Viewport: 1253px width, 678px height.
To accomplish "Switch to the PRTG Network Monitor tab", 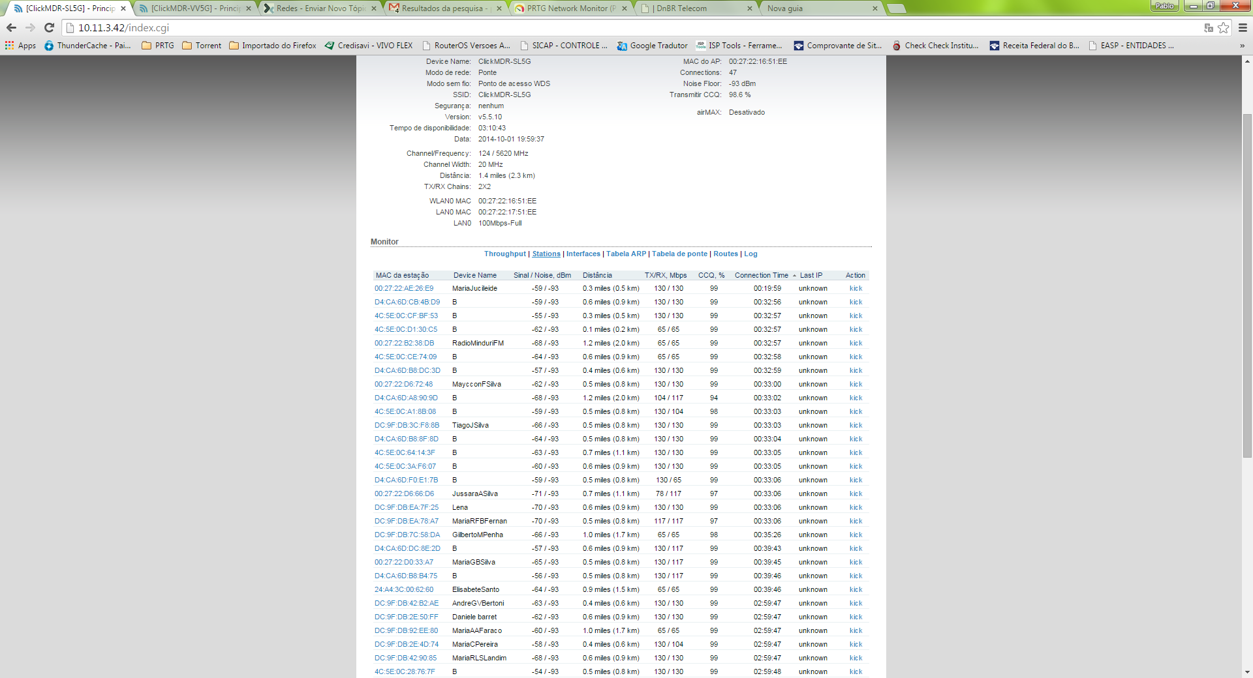I will [570, 8].
